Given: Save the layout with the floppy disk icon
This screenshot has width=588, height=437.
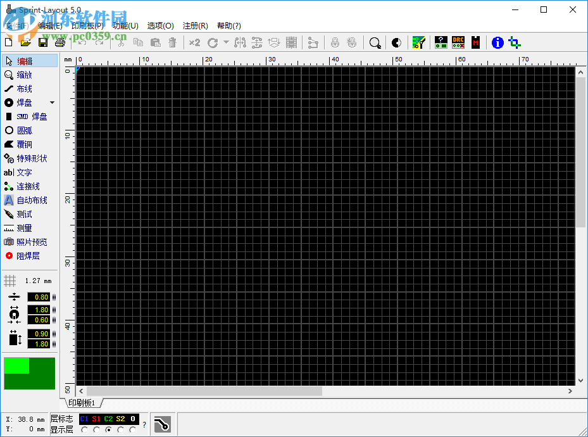Looking at the screenshot, I should coord(43,42).
